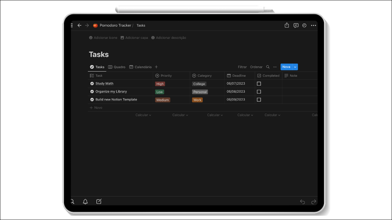The width and height of the screenshot is (392, 220).
Task: Open the Completed column header
Action: click(x=269, y=75)
